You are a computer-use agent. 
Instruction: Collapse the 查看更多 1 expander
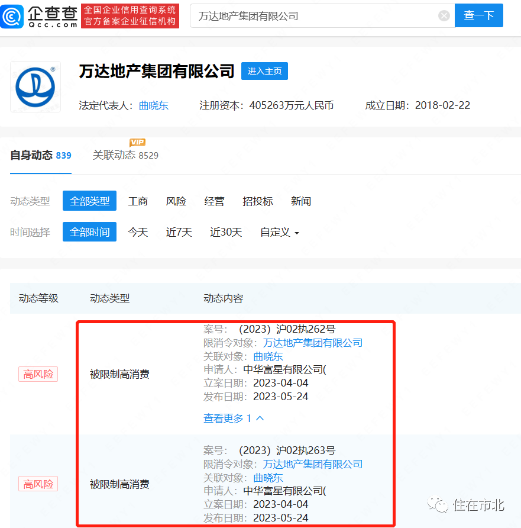point(234,418)
